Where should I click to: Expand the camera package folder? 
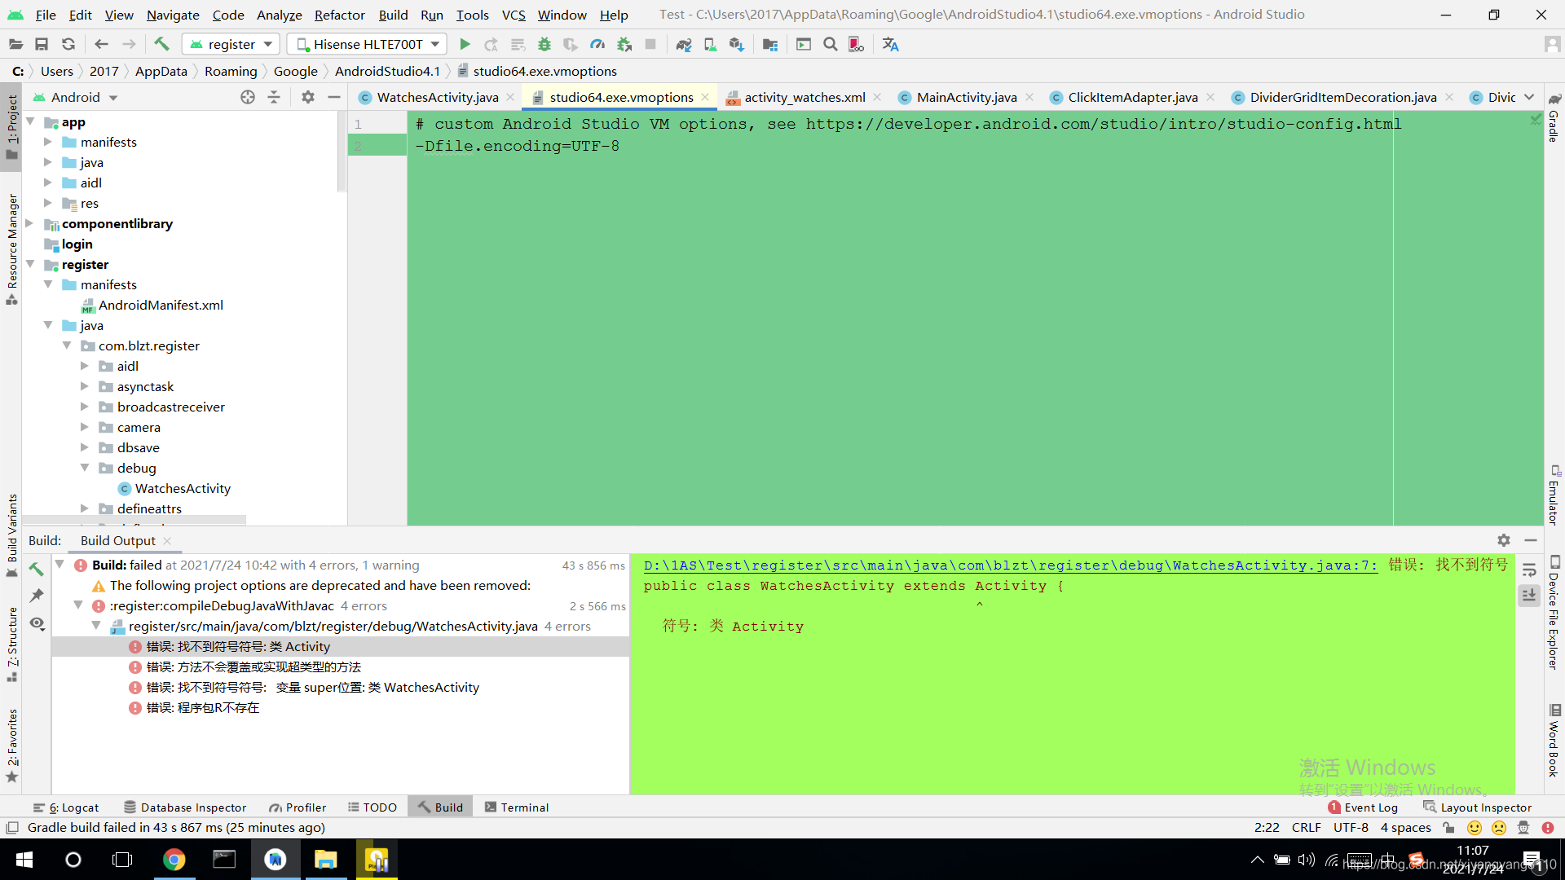point(85,427)
